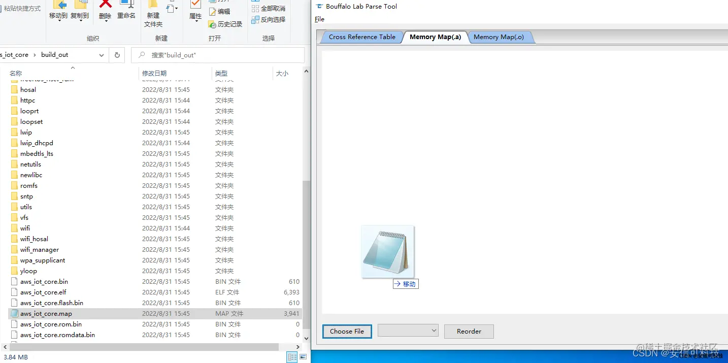Click the search build_out input field
The height and width of the screenshot is (363, 728).
point(218,55)
